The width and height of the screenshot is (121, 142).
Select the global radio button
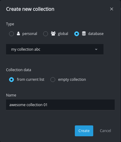pos(46,34)
